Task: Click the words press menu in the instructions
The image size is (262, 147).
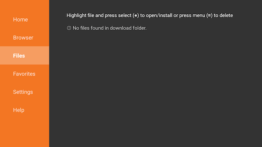Action: (192, 16)
